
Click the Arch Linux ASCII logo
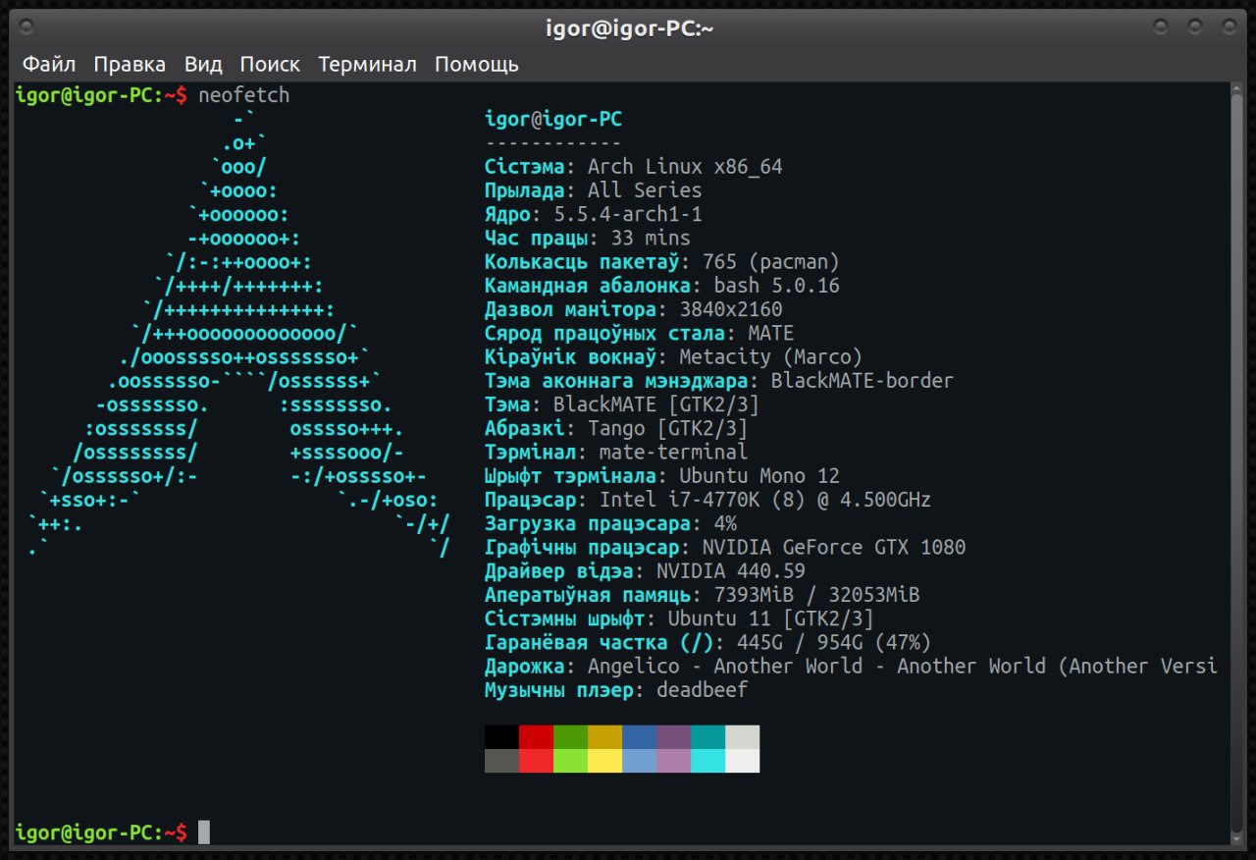coord(240,334)
